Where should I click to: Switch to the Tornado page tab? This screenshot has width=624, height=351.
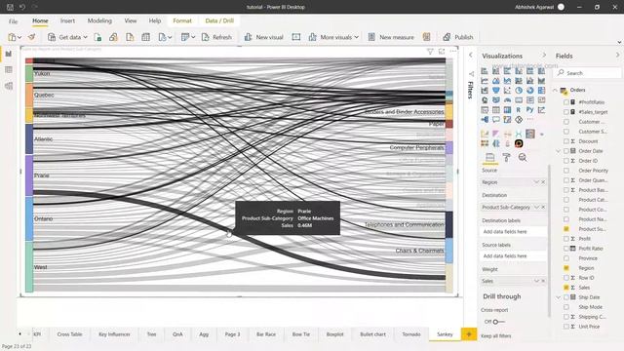pyautogui.click(x=411, y=334)
